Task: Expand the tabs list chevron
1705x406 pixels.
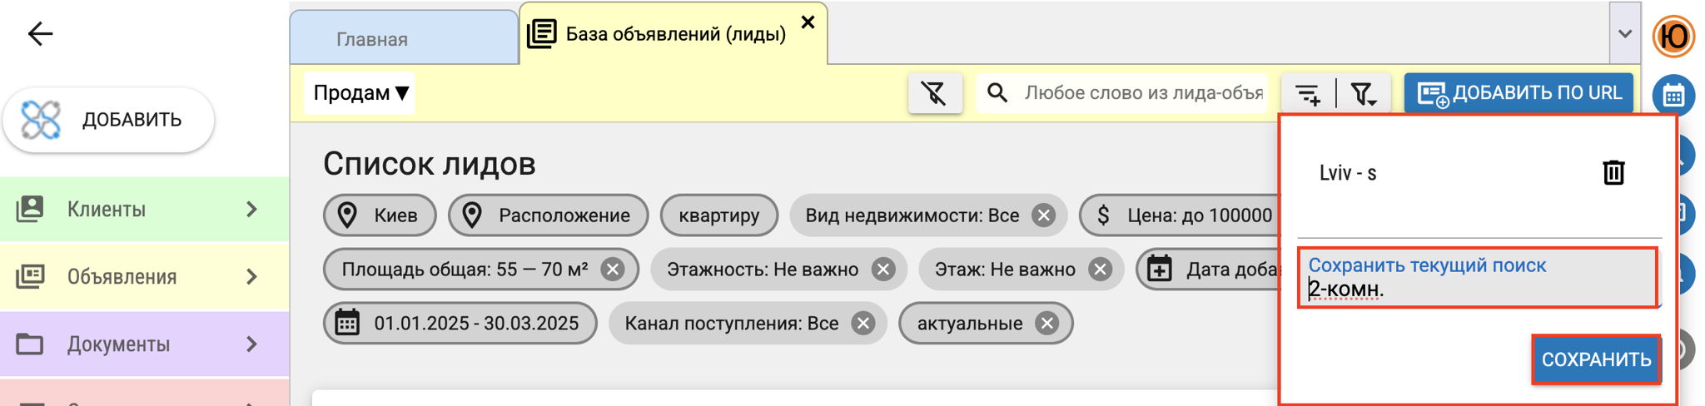Action: point(1624,34)
